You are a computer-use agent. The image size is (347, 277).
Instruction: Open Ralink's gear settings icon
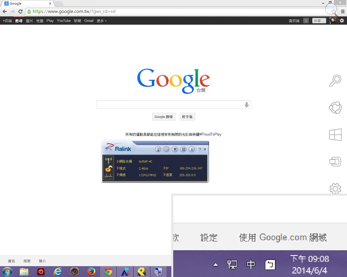tap(166, 149)
